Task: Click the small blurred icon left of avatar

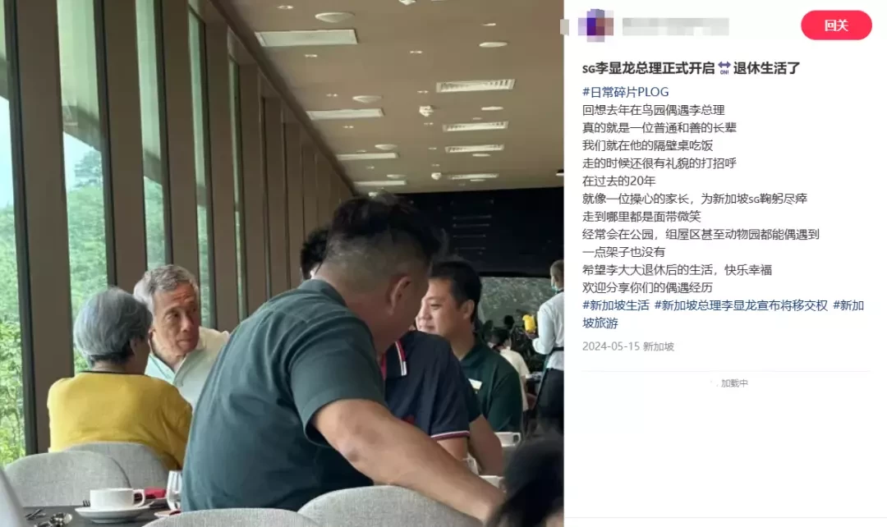Action: point(564,26)
